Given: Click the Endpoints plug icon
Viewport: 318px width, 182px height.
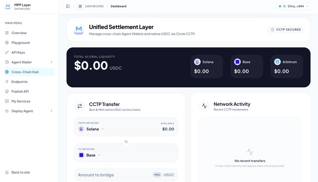Looking at the screenshot, I should tap(7, 82).
